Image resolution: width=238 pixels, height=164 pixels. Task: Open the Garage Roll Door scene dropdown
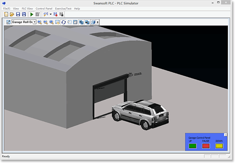(24, 22)
